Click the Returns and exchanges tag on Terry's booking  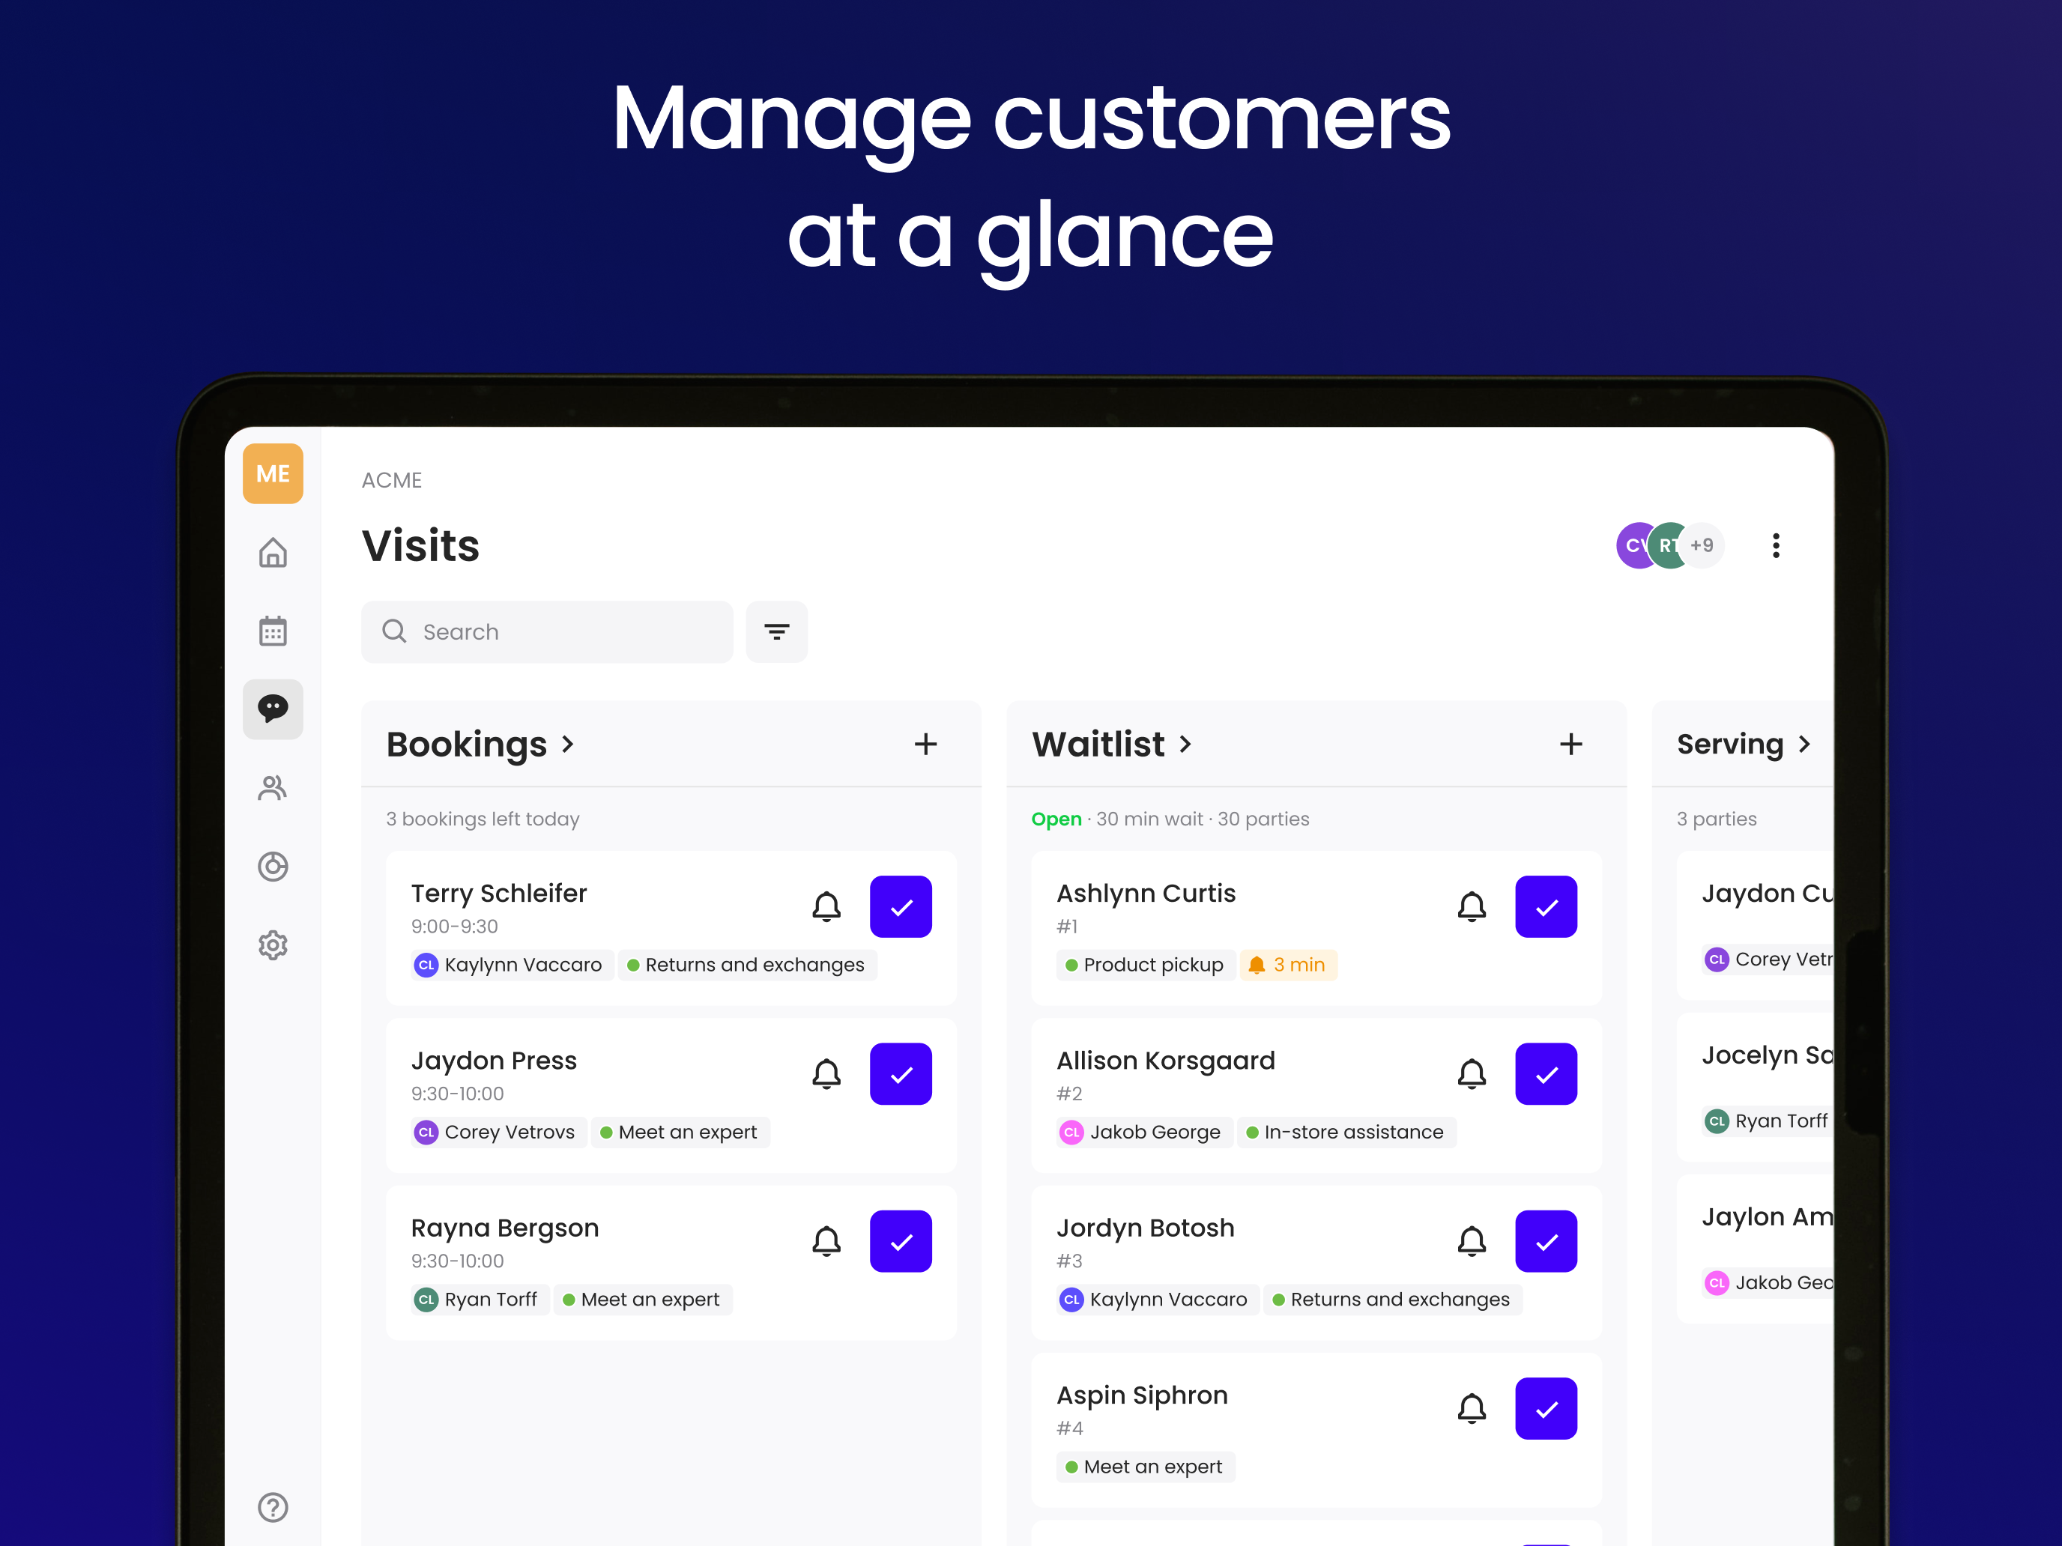pyautogui.click(x=747, y=965)
